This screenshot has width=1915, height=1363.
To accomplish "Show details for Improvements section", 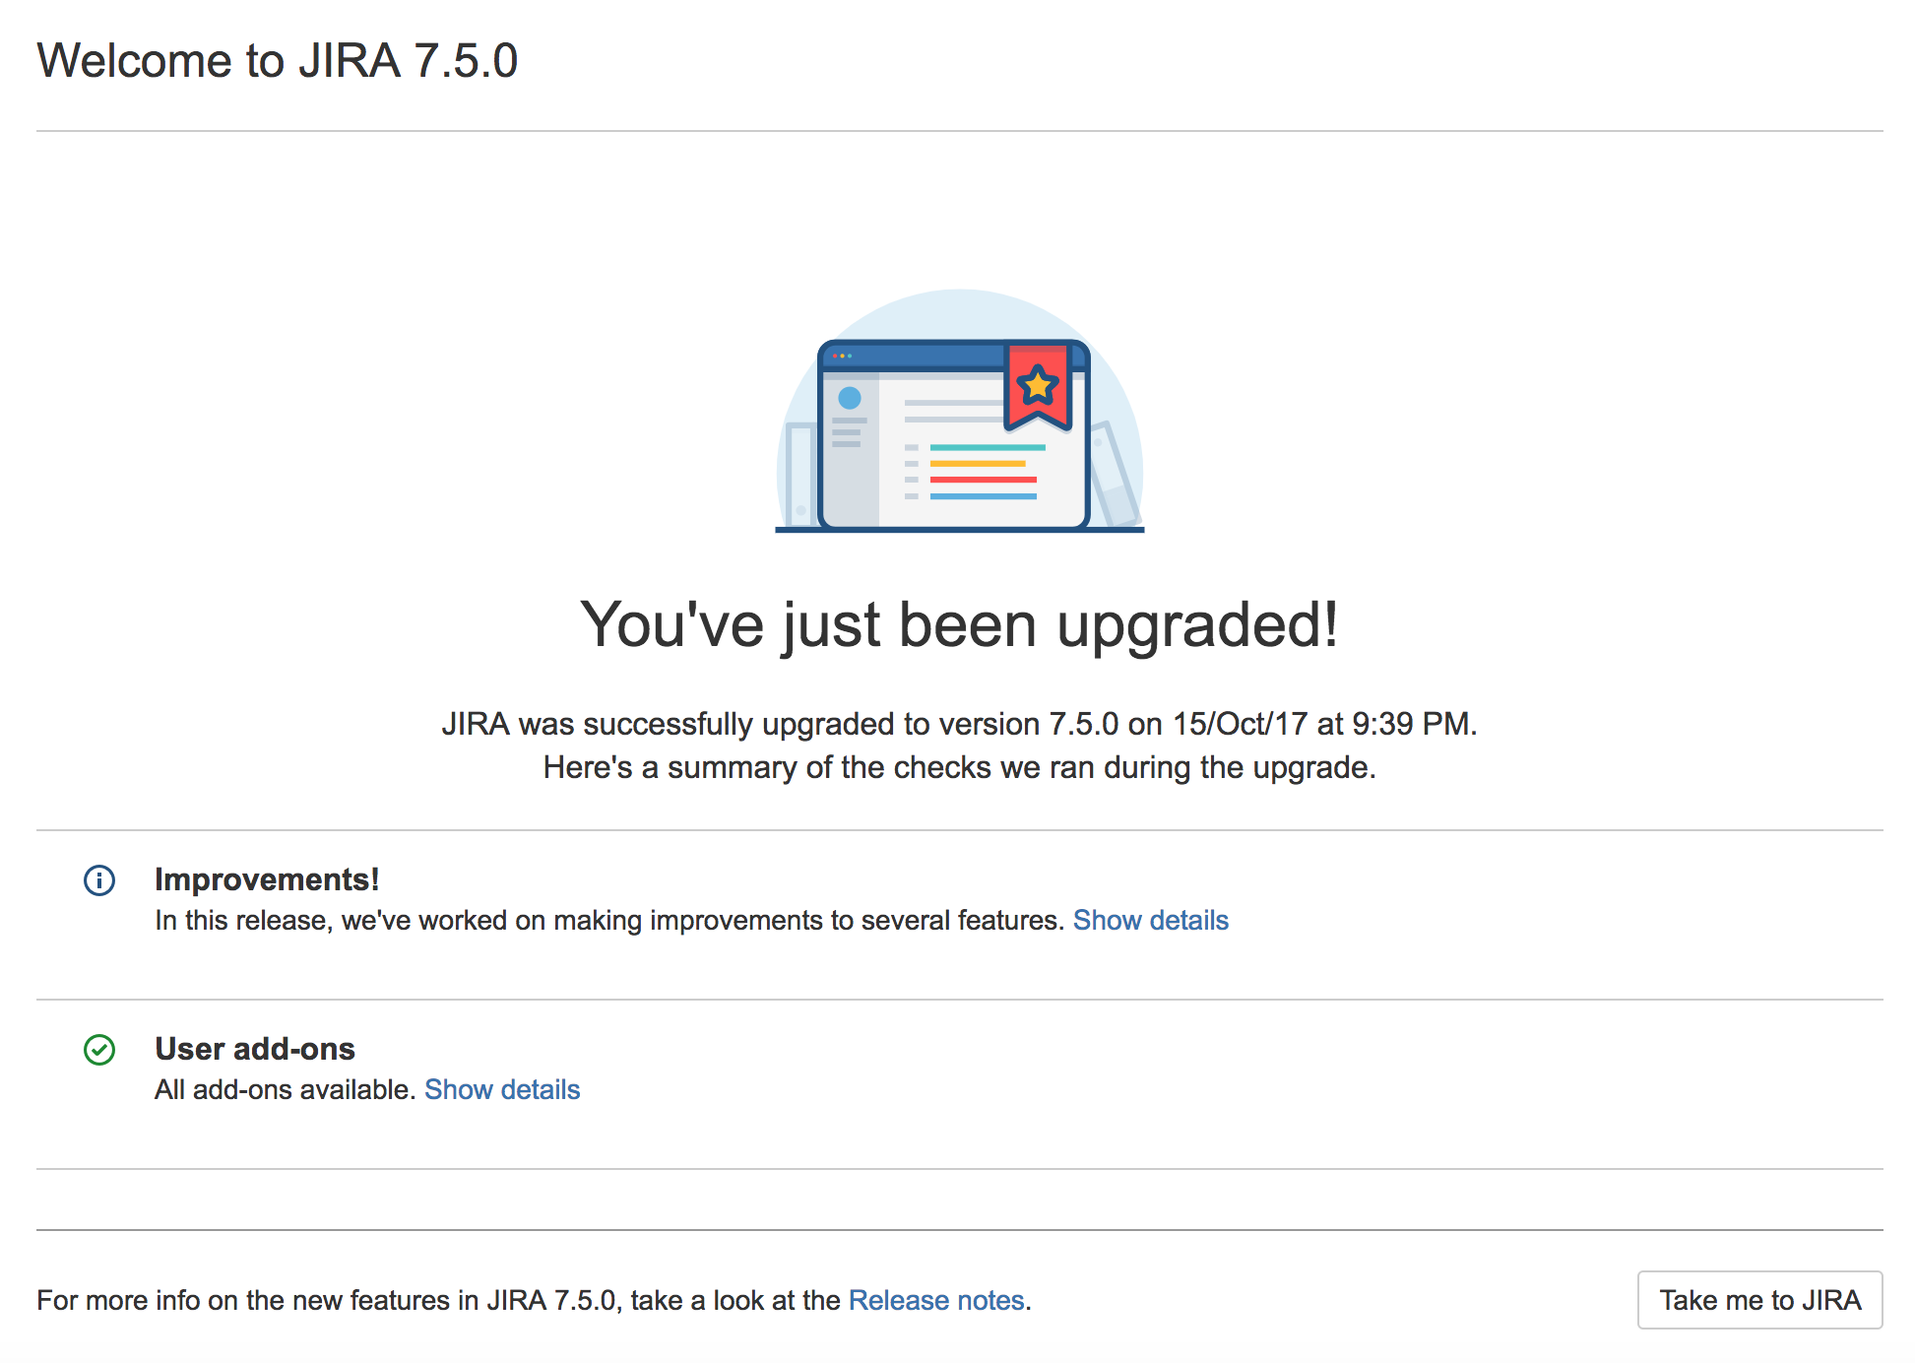I will point(1150,920).
